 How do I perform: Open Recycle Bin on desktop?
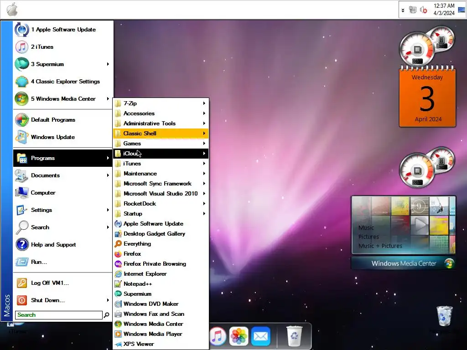[x=444, y=316]
